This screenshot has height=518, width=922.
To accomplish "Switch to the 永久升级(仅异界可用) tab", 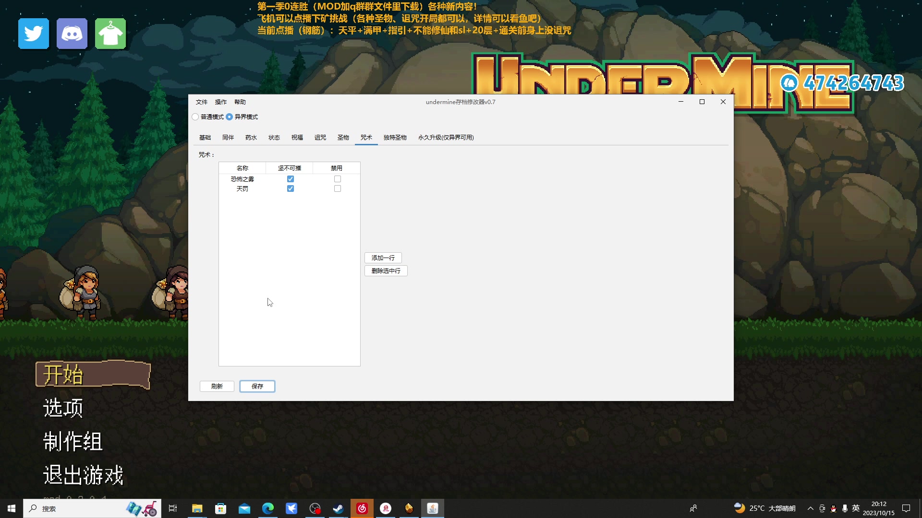I will tap(446, 138).
